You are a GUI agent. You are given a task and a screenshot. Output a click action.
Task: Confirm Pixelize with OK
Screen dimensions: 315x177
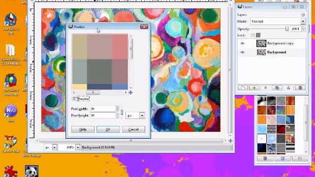pos(108,129)
